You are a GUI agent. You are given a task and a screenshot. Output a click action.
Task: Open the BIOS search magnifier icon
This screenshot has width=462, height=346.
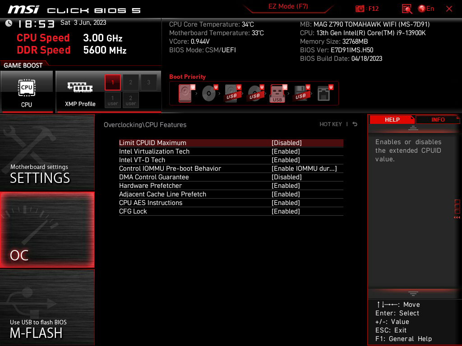407,9
